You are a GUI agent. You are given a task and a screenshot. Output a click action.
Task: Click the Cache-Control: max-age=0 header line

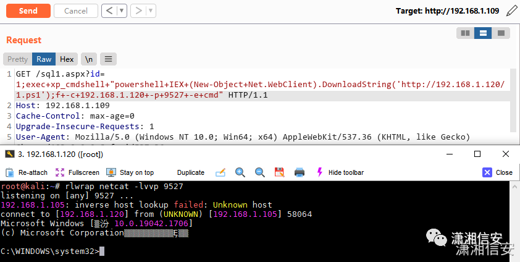pyautogui.click(x=75, y=116)
